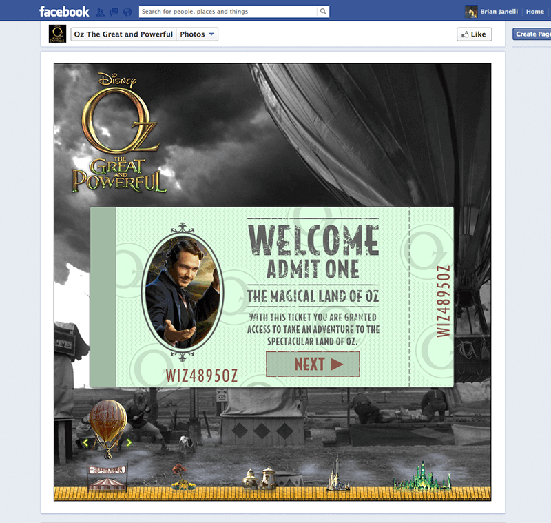Viewport: 551px width, 523px height.
Task: Move balloon right with green arrow
Action: (129, 443)
